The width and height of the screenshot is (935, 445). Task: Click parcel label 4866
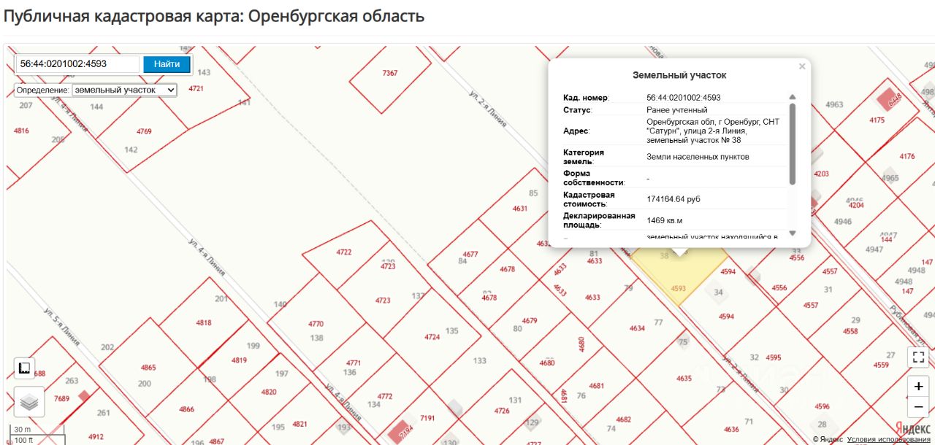186,409
